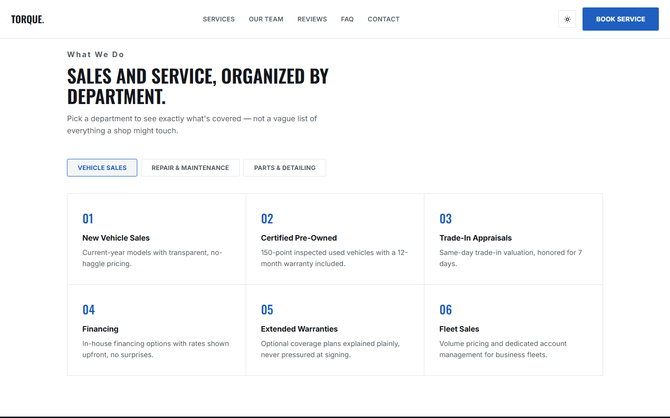Click the number 01 label
670x418 pixels.
pos(88,219)
